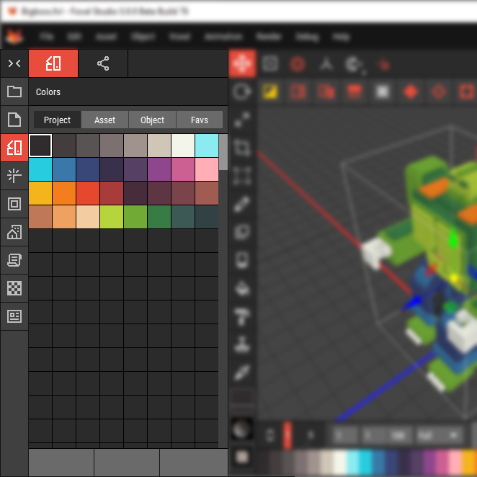Collapse the side panel using the arrows icon

[x=14, y=63]
